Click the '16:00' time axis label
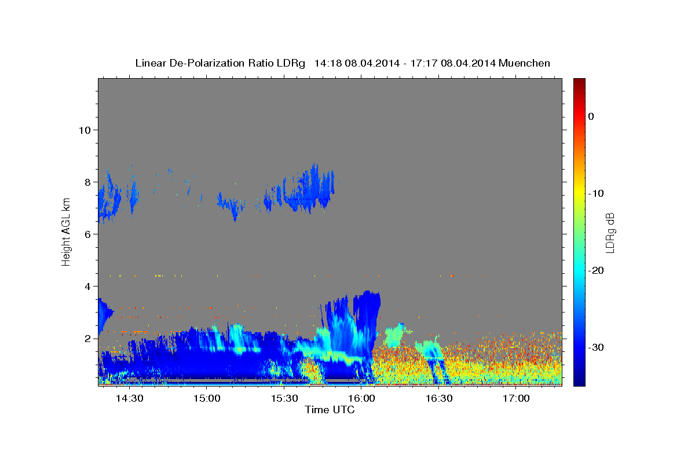The image size is (695, 463). [x=362, y=399]
